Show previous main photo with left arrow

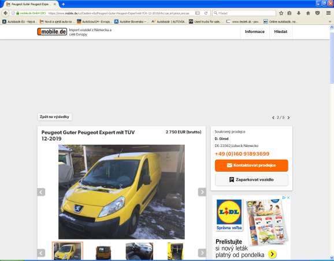point(41,192)
